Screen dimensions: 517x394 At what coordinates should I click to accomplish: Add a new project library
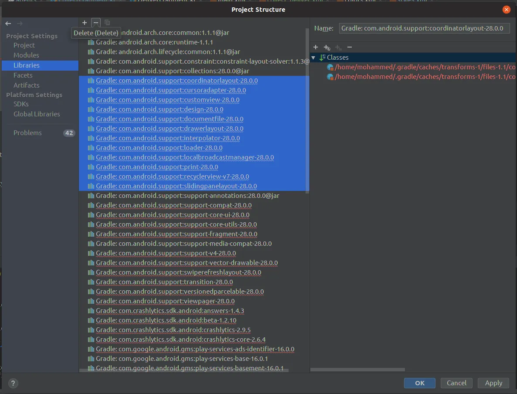click(x=85, y=22)
